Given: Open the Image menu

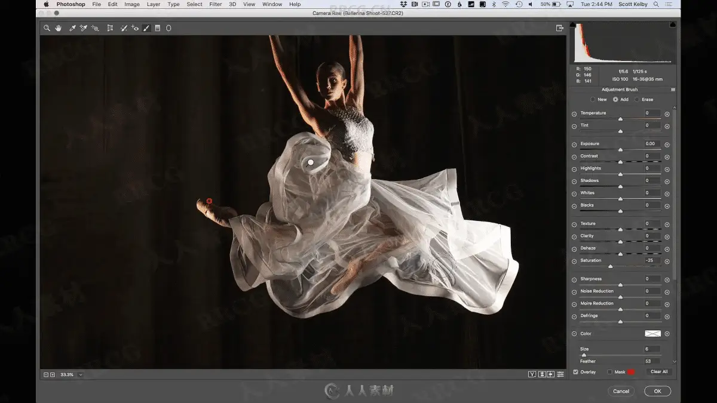Looking at the screenshot, I should [x=132, y=4].
